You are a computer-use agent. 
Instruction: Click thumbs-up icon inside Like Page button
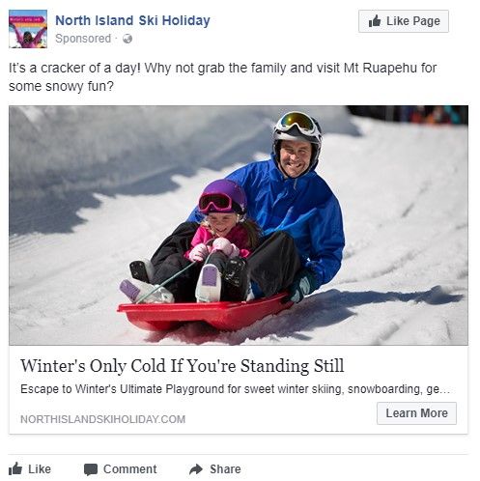tap(375, 21)
